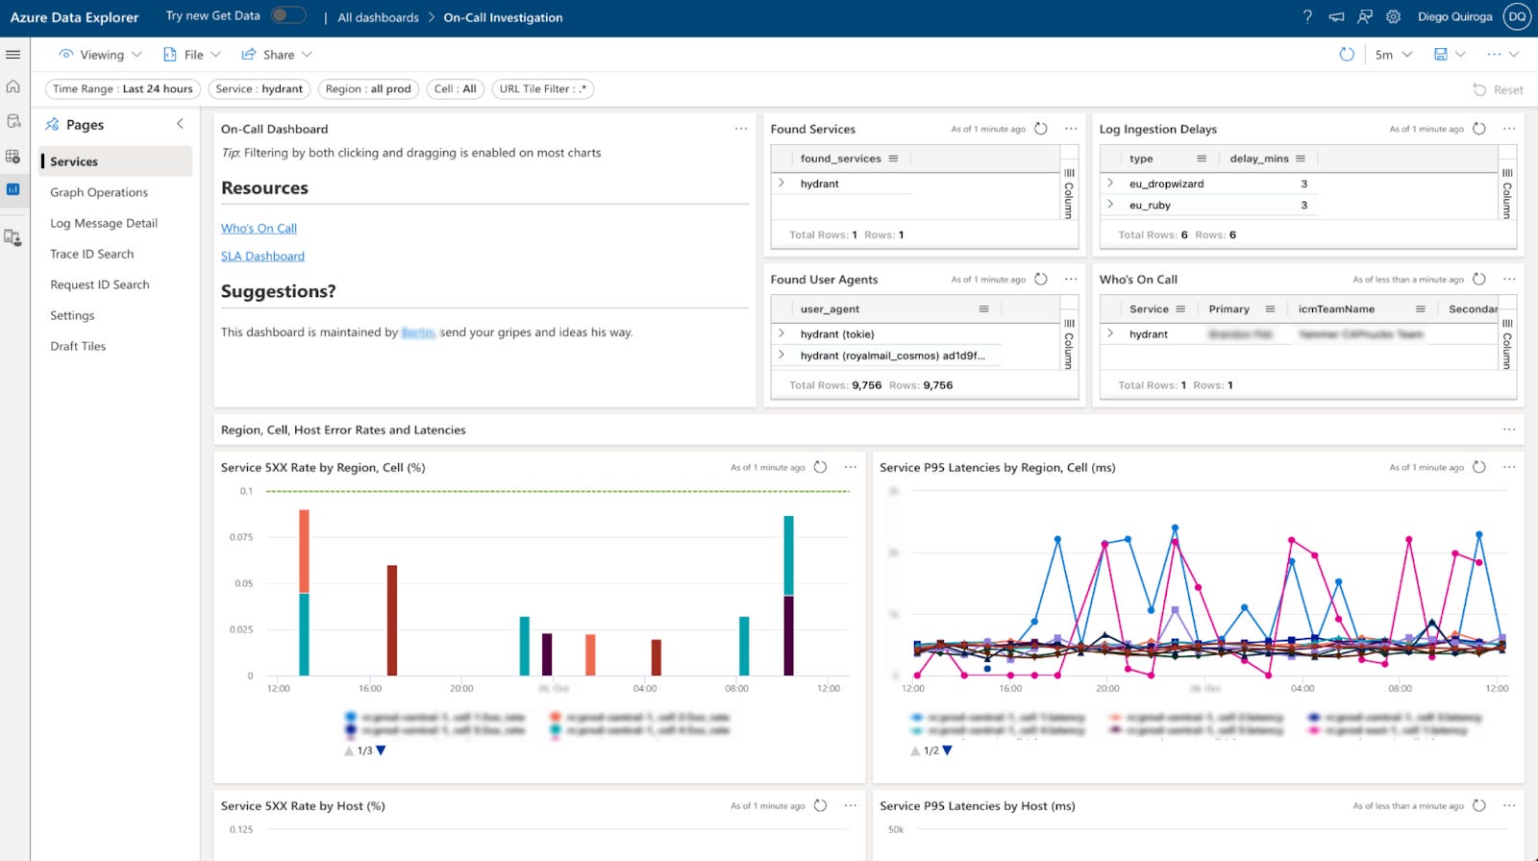Expand the eu_ruby row
The image size is (1538, 861).
point(1110,204)
